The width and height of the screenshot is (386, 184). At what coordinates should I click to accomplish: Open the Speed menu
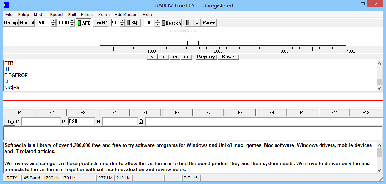56,15
